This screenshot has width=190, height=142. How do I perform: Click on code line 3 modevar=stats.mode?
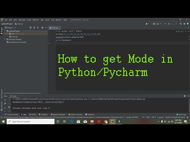click(70, 37)
